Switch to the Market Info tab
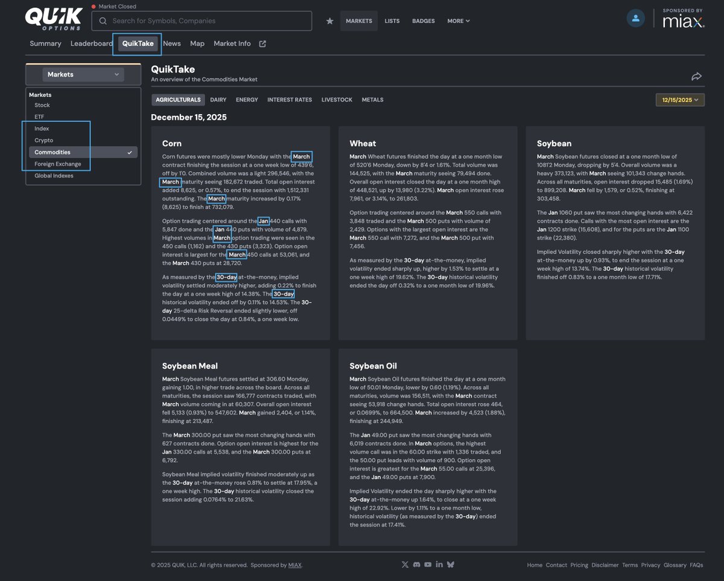 tap(232, 43)
